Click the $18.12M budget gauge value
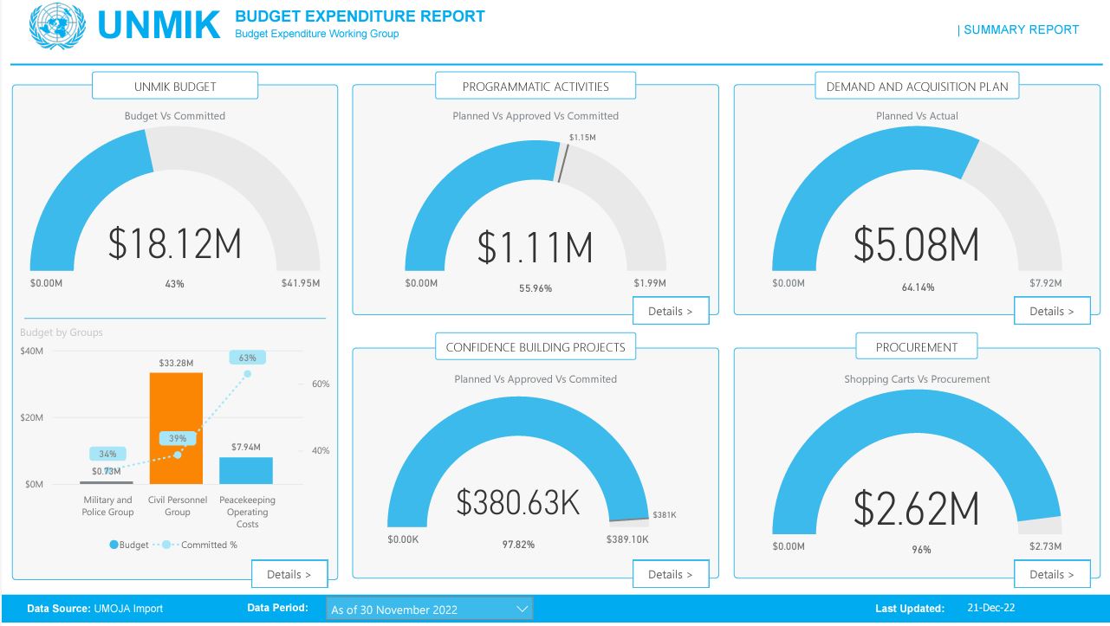 point(175,244)
